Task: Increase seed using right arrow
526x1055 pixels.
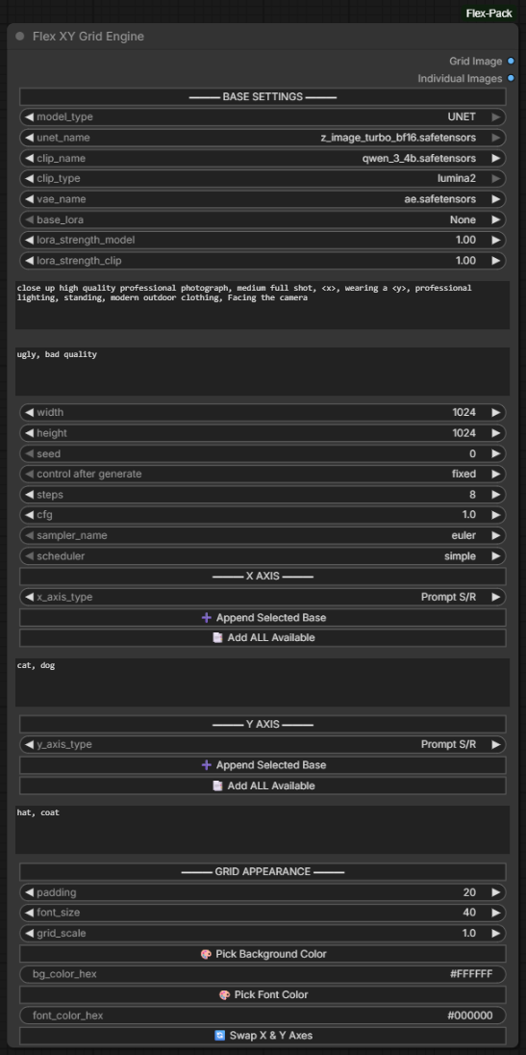Action: [496, 453]
